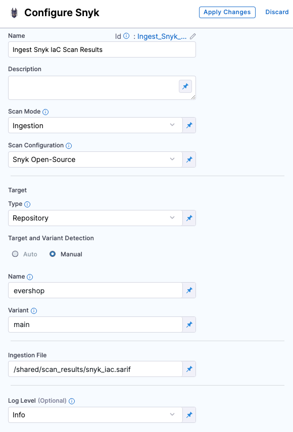Click the pin icon beside Variant field

189,325
